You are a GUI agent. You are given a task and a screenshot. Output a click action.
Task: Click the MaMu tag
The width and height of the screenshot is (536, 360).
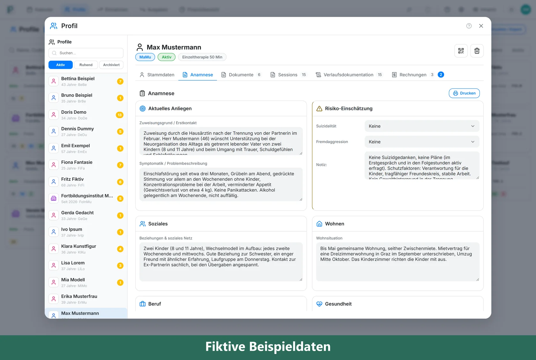point(145,57)
